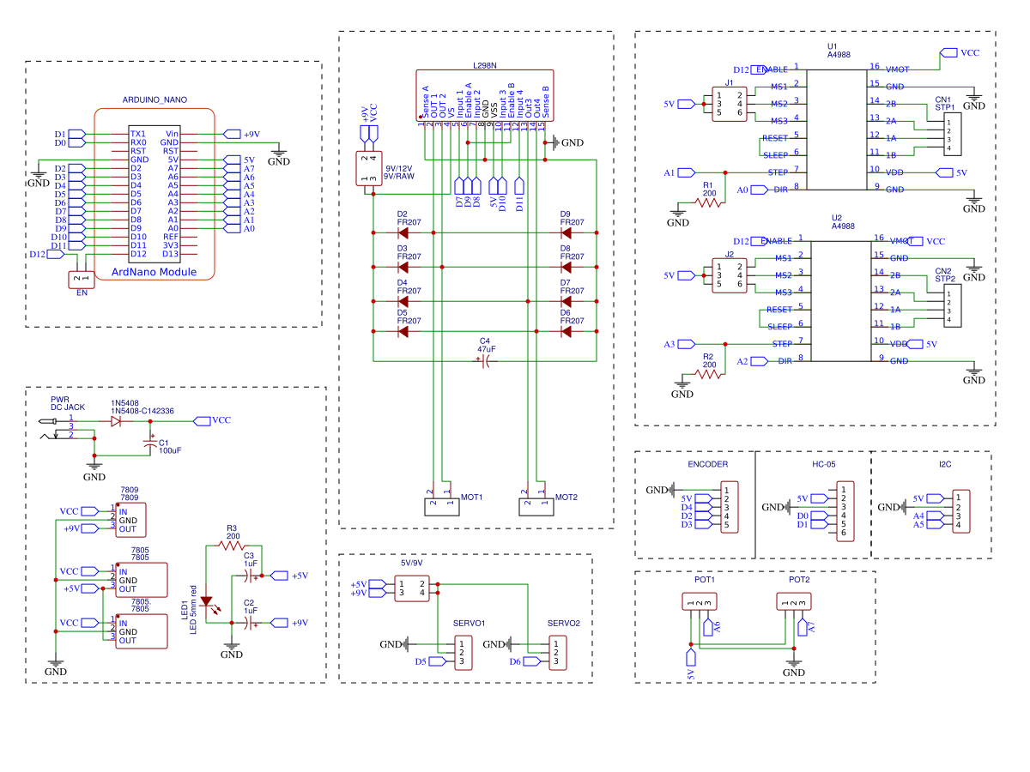Select capacitor C2 1uF
This screenshot has width=1030, height=772.
[x=251, y=623]
